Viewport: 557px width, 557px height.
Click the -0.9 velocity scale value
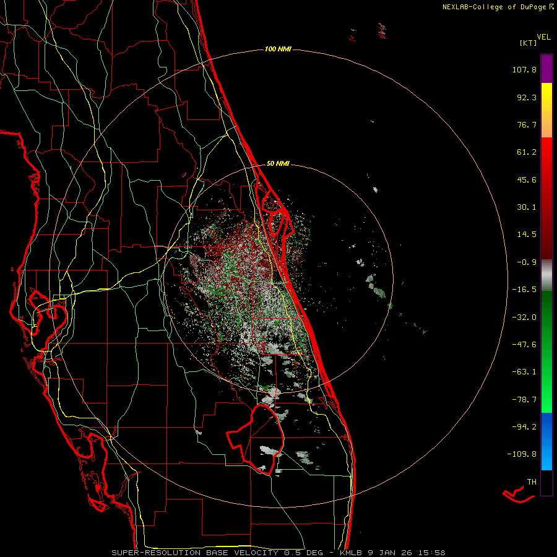click(x=527, y=262)
